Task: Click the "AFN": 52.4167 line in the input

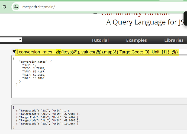Action: (x=34, y=72)
